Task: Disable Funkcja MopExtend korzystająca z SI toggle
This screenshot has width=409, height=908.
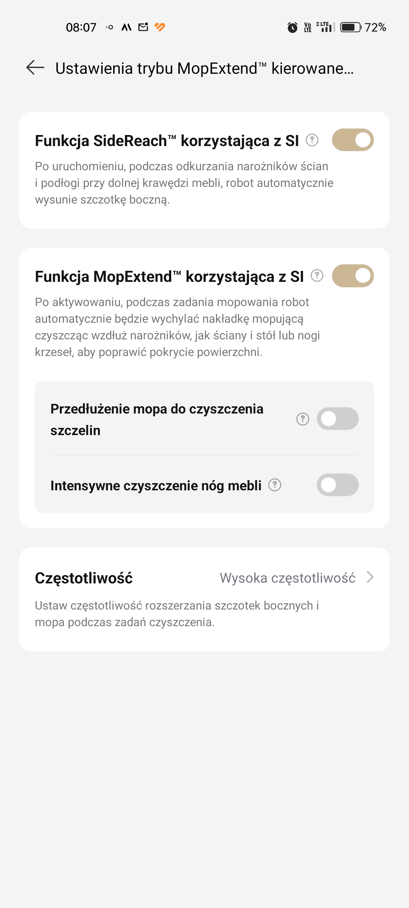Action: [353, 276]
